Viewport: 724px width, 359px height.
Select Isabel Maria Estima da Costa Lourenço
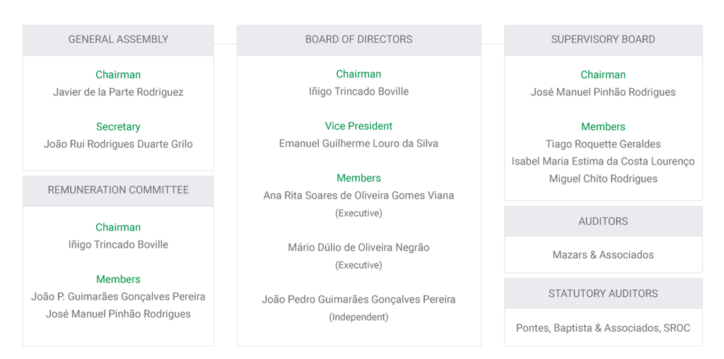pyautogui.click(x=603, y=161)
